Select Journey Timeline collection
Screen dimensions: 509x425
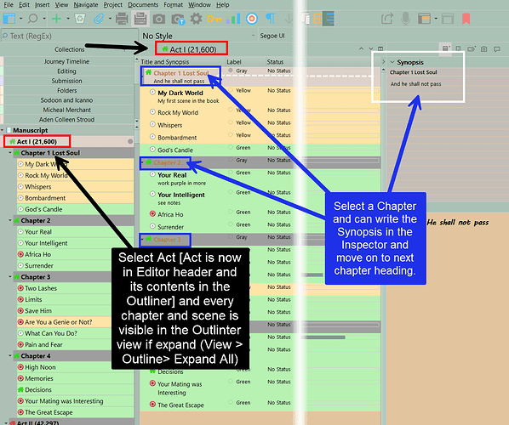point(66,61)
